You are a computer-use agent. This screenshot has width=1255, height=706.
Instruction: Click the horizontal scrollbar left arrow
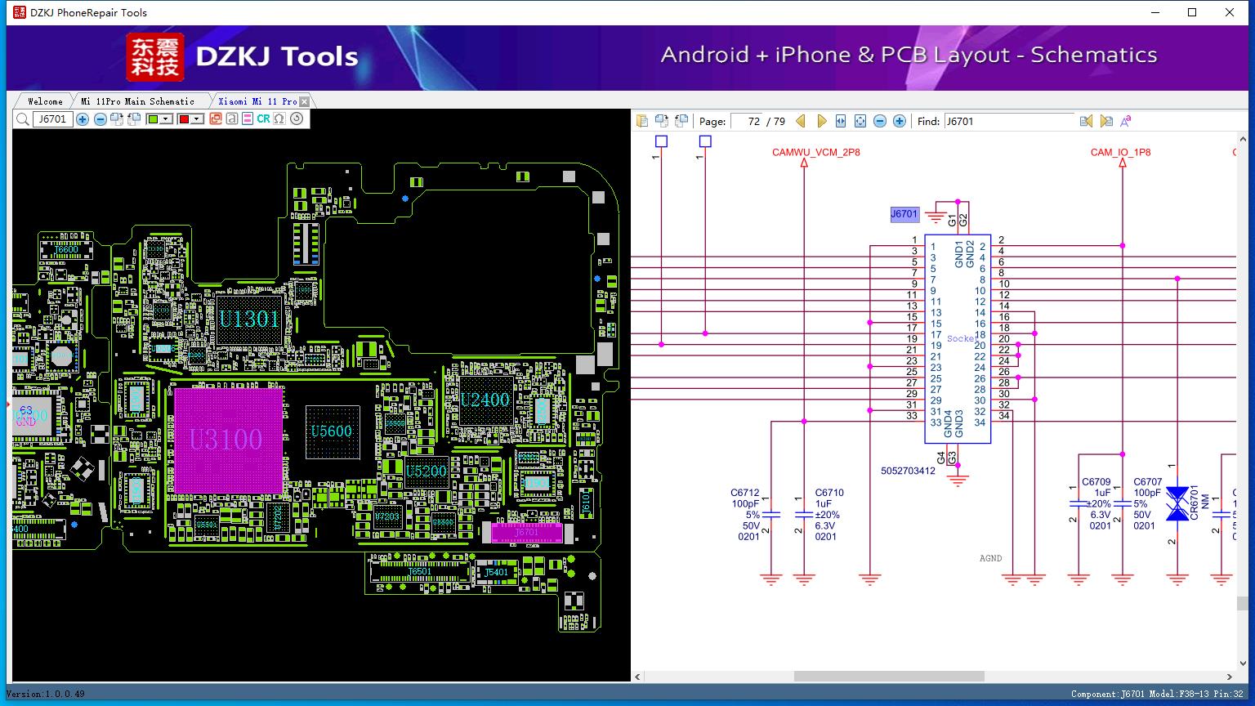point(639,677)
